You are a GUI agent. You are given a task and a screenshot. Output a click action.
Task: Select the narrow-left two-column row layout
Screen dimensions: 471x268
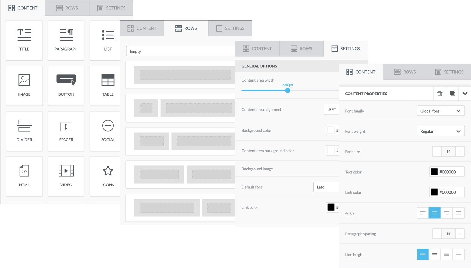(181, 108)
